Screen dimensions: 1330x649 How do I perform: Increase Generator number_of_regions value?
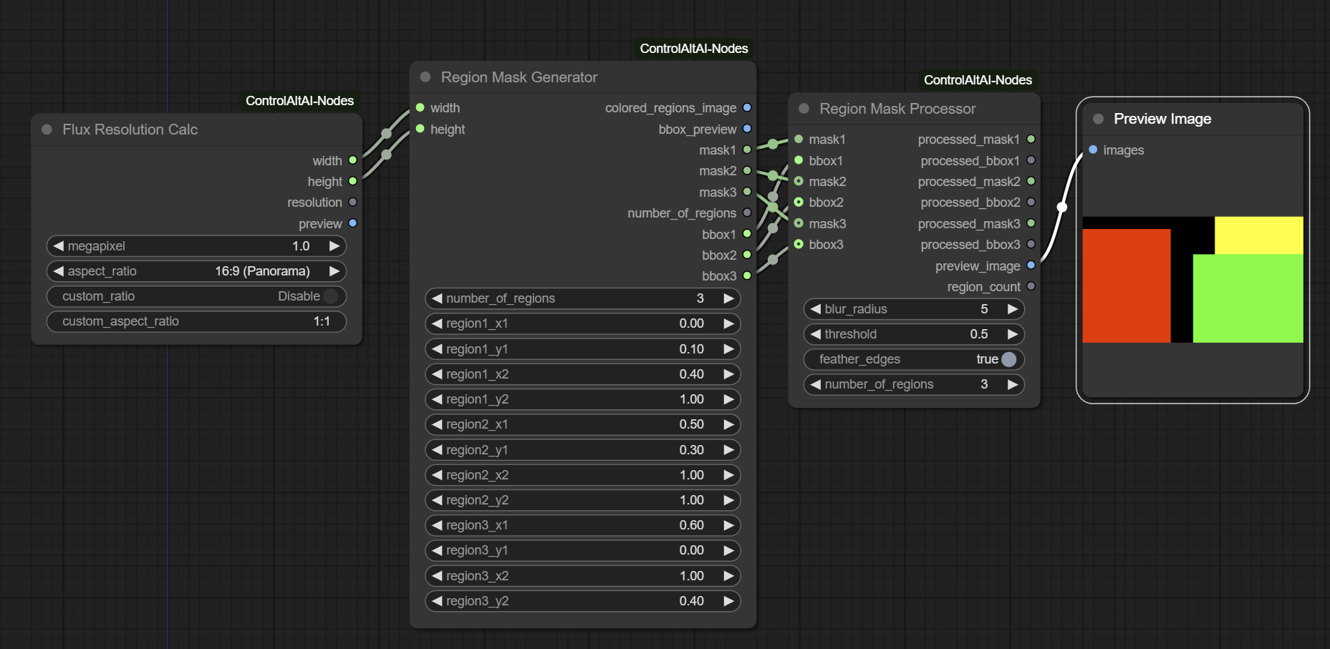[x=728, y=298]
